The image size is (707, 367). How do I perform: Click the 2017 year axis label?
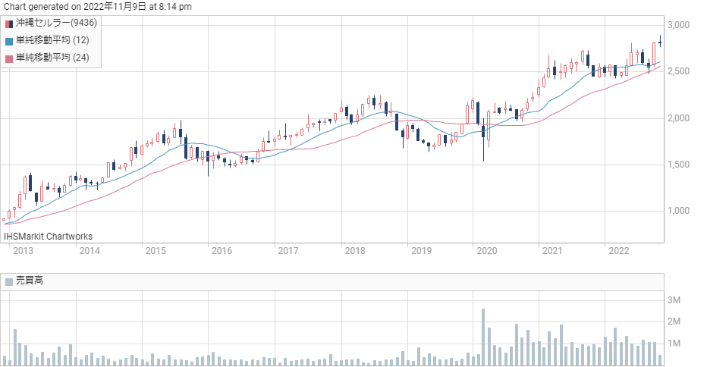(288, 251)
